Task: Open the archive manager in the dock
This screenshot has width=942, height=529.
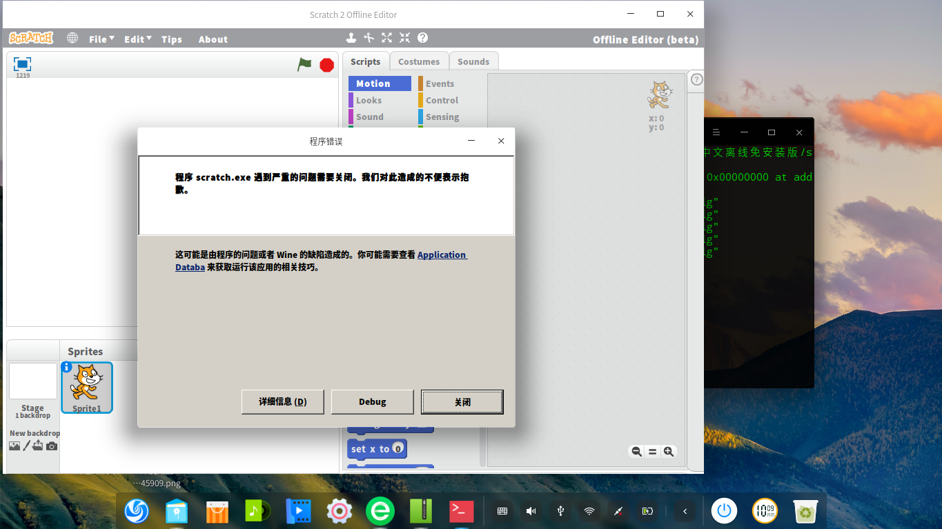Action: point(421,511)
